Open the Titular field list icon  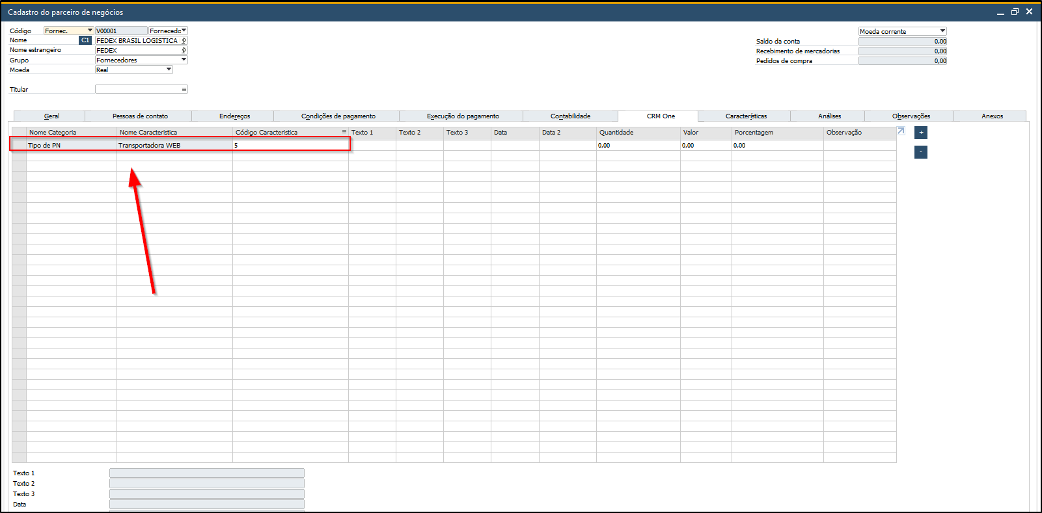pos(184,89)
